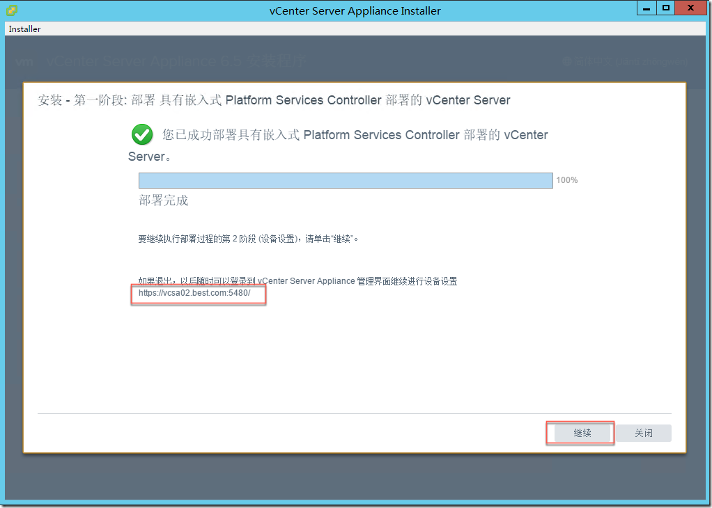Click the 100% percentage label
The height and width of the screenshot is (508, 712).
tap(566, 180)
